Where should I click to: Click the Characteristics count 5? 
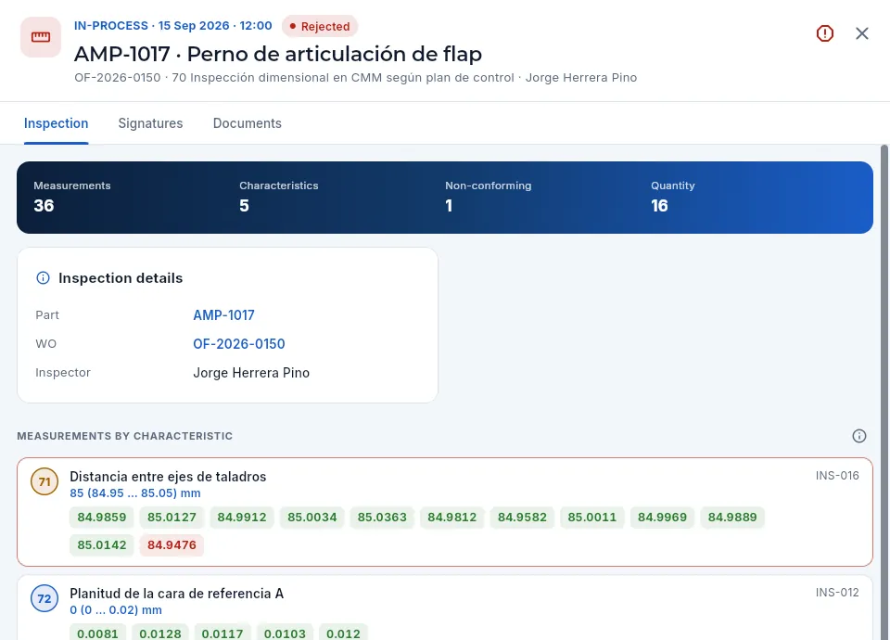pyautogui.click(x=244, y=206)
